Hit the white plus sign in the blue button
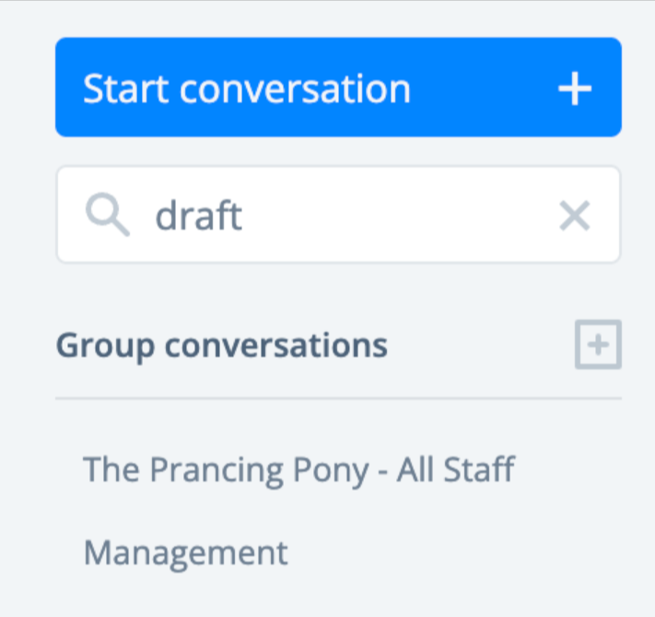655x617 pixels. (575, 89)
